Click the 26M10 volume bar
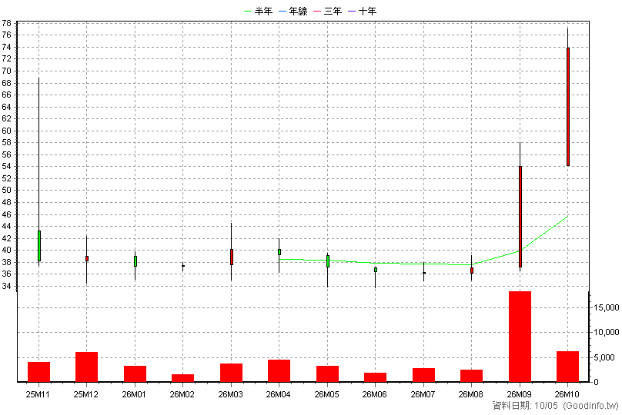Viewport: 622px width, 415px height. tap(567, 367)
